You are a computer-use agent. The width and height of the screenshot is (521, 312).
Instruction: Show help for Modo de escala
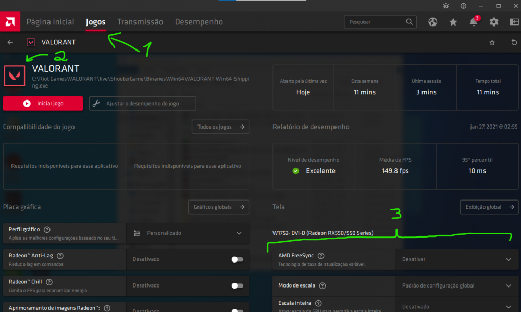pyautogui.click(x=322, y=286)
